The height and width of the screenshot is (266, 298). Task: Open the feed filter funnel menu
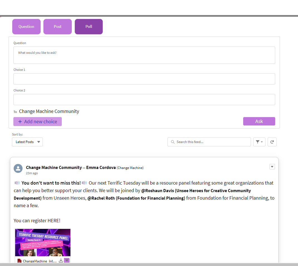click(x=259, y=142)
